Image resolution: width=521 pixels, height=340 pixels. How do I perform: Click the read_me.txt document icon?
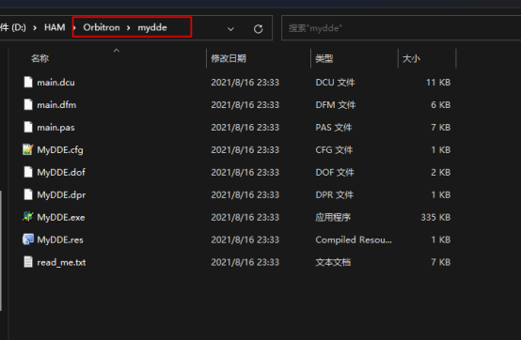coord(28,262)
